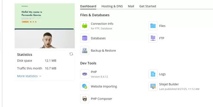
Task: Open the purple Databases stack icon
Action: [x=85, y=38]
